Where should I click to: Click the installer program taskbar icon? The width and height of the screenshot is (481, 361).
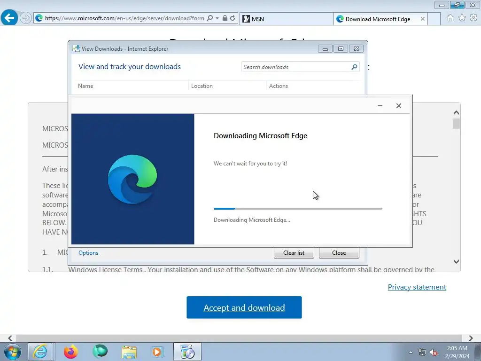pos(187,352)
